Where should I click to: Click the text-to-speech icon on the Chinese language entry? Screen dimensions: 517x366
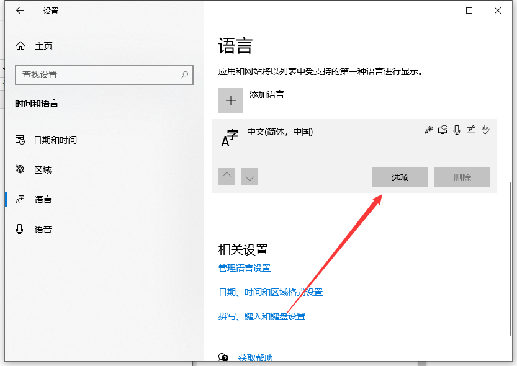coord(443,130)
